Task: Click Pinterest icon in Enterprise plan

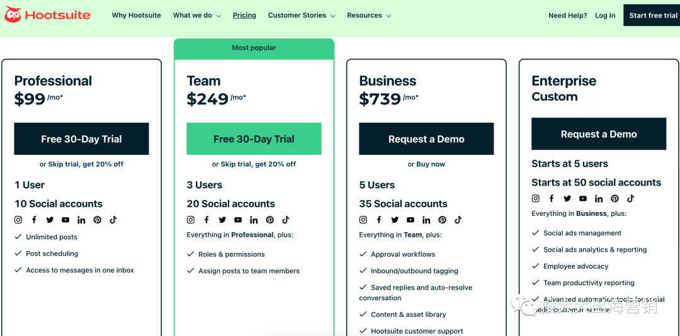Action: pyautogui.click(x=615, y=199)
